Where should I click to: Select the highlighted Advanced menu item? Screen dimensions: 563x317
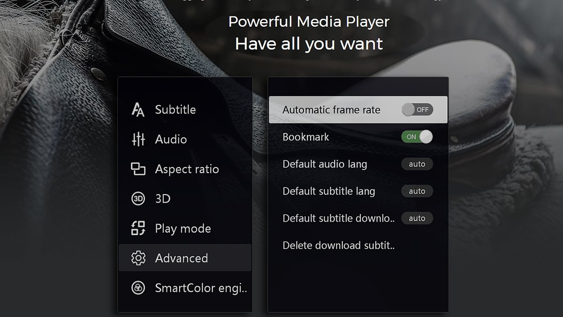pyautogui.click(x=182, y=258)
